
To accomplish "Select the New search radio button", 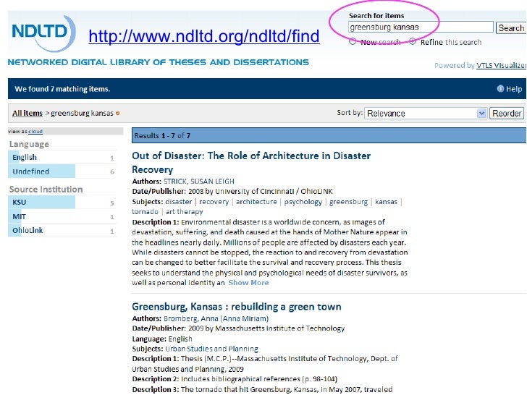I will (353, 42).
